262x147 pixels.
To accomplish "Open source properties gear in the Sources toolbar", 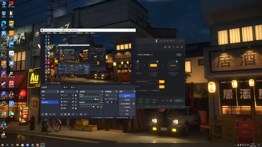I will click(69, 114).
